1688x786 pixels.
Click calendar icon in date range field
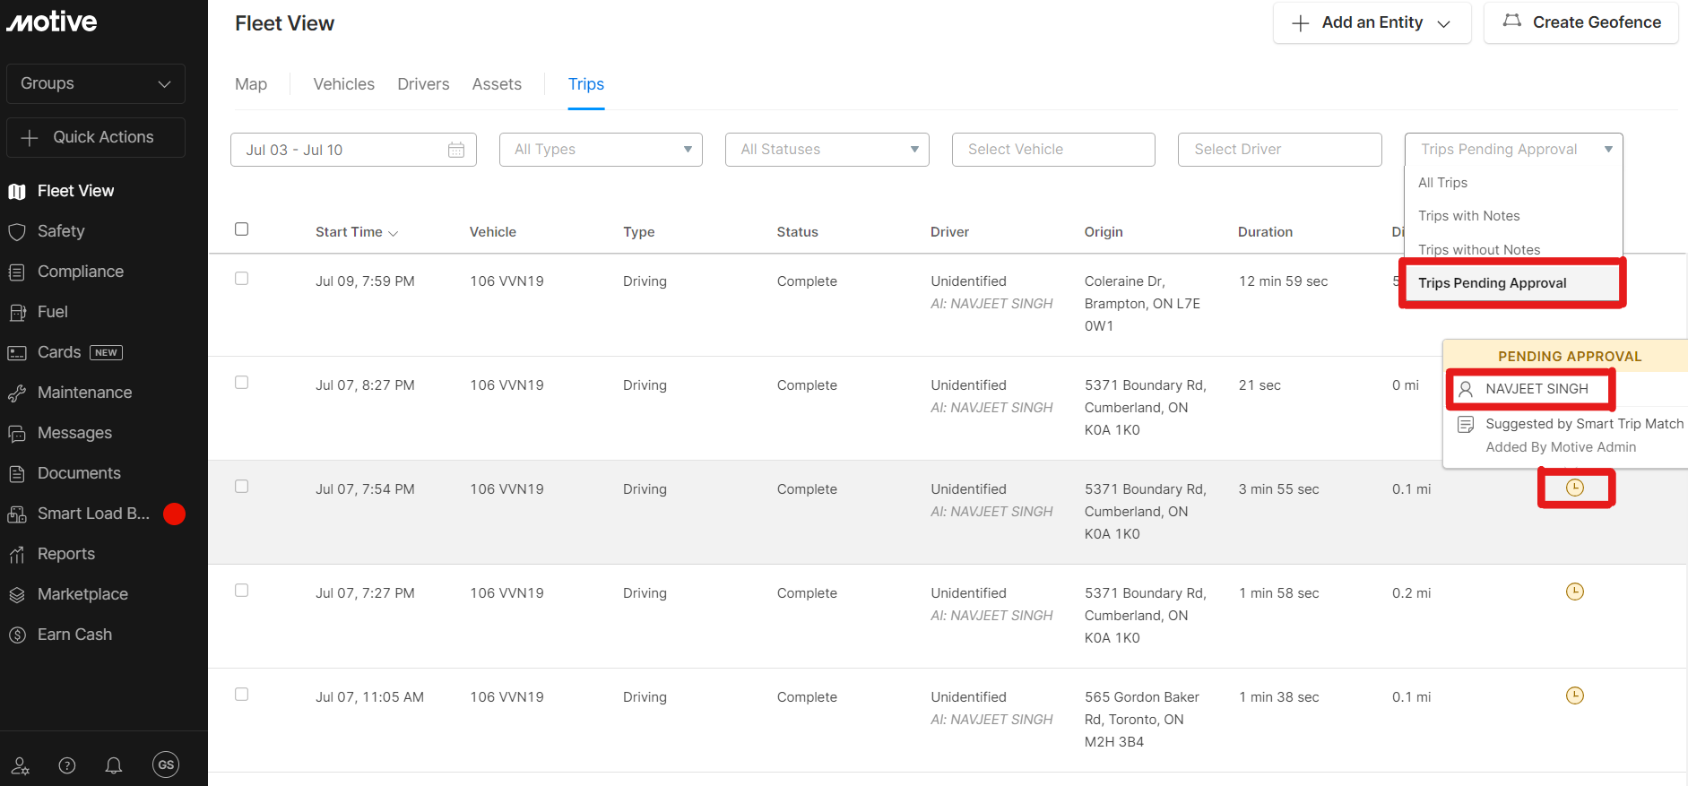coord(456,150)
